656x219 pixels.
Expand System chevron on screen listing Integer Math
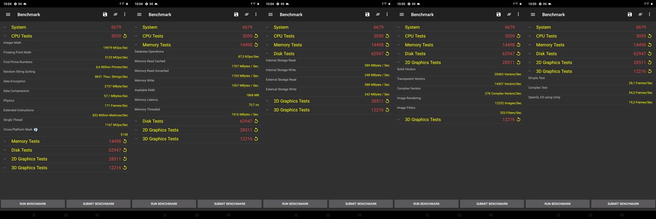[x=5, y=27]
